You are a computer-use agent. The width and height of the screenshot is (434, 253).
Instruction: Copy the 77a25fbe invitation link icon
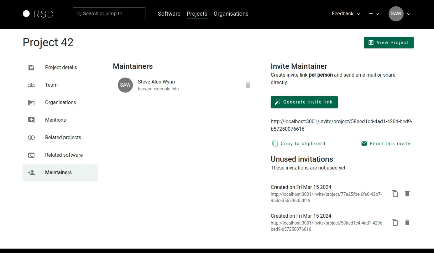(x=395, y=194)
